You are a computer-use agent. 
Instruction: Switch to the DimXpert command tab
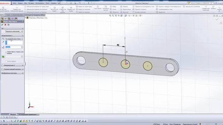point(28,15)
